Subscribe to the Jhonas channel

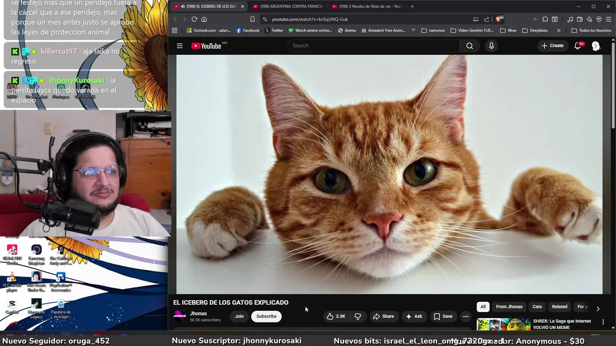(266, 316)
